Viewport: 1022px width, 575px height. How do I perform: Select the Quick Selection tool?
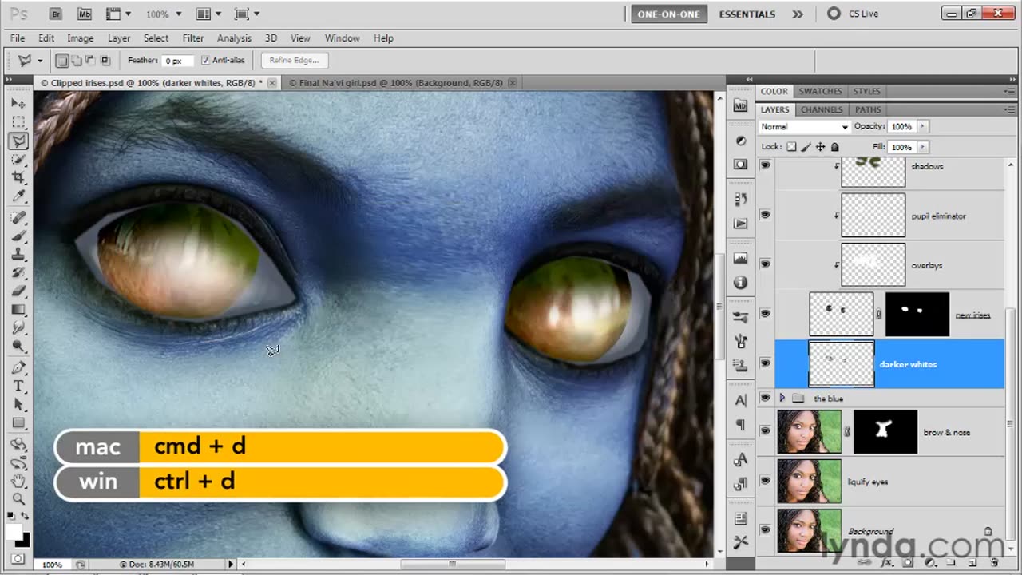18,160
